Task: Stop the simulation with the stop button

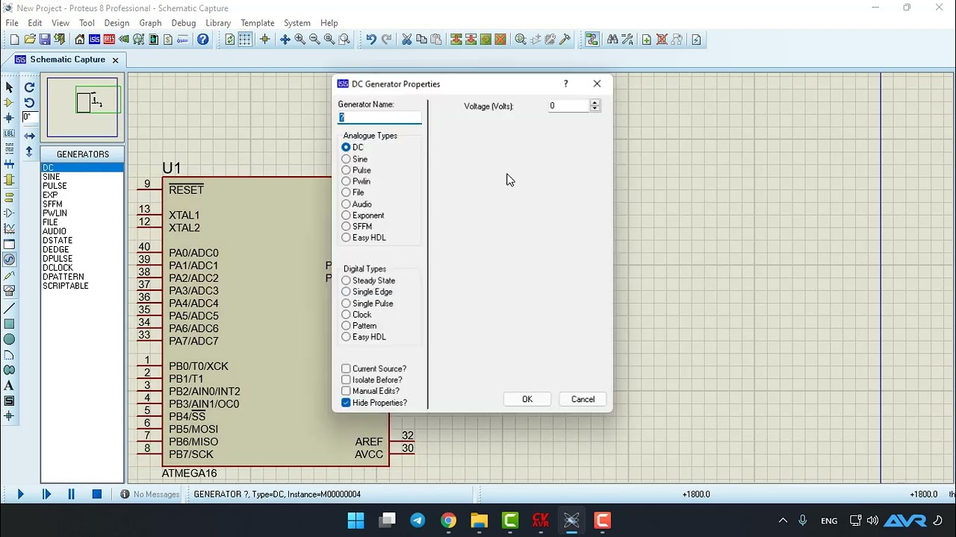Action: (96, 494)
